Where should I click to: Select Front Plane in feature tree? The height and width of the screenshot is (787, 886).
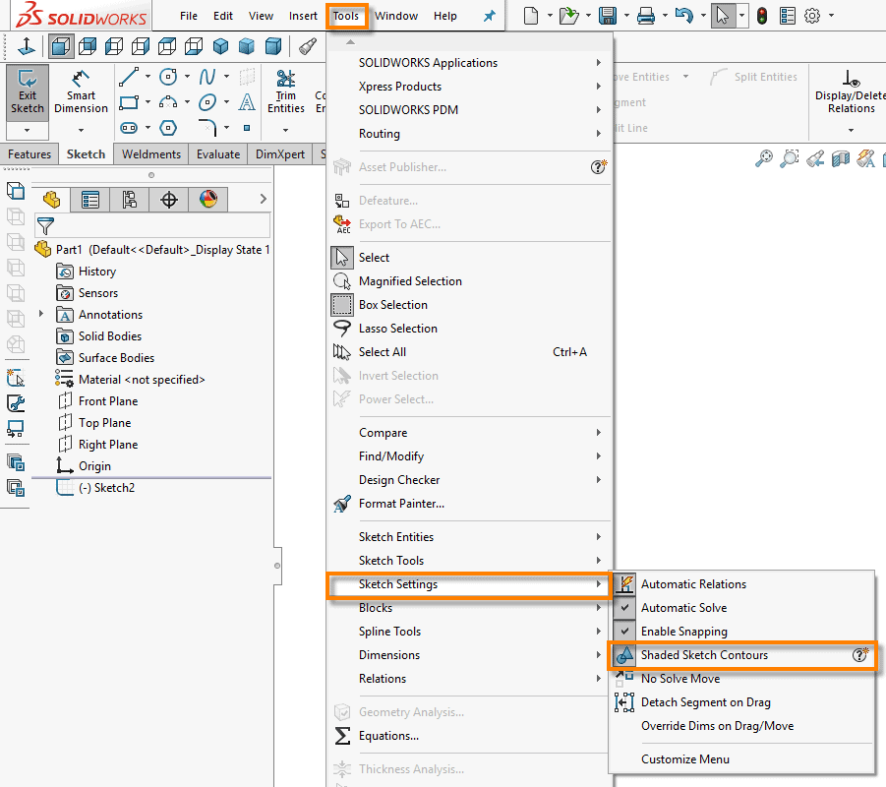click(x=108, y=401)
